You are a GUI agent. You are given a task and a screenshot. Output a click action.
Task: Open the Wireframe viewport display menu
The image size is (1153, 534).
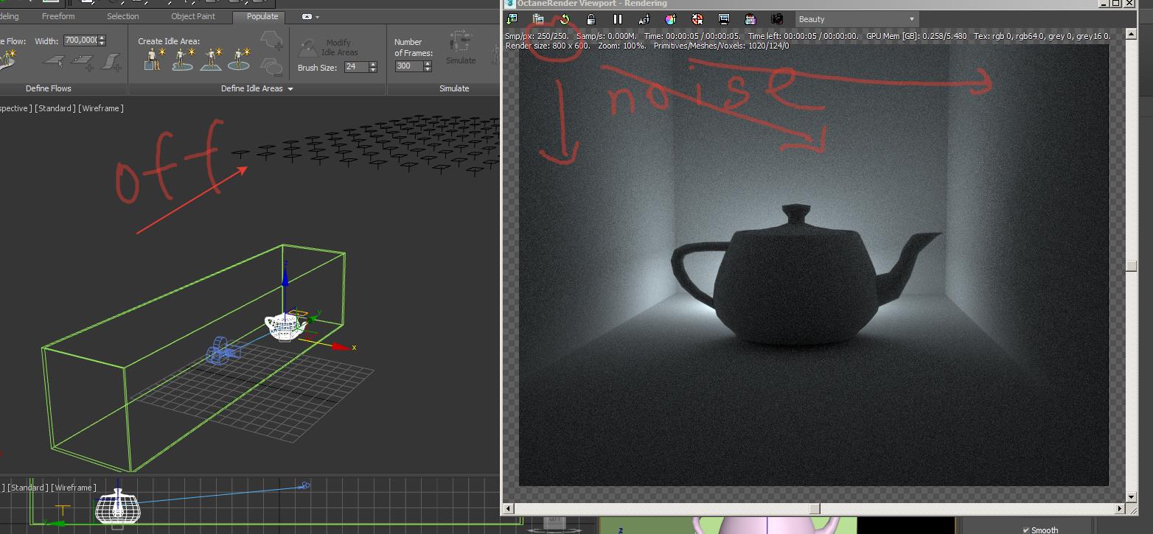coord(101,108)
